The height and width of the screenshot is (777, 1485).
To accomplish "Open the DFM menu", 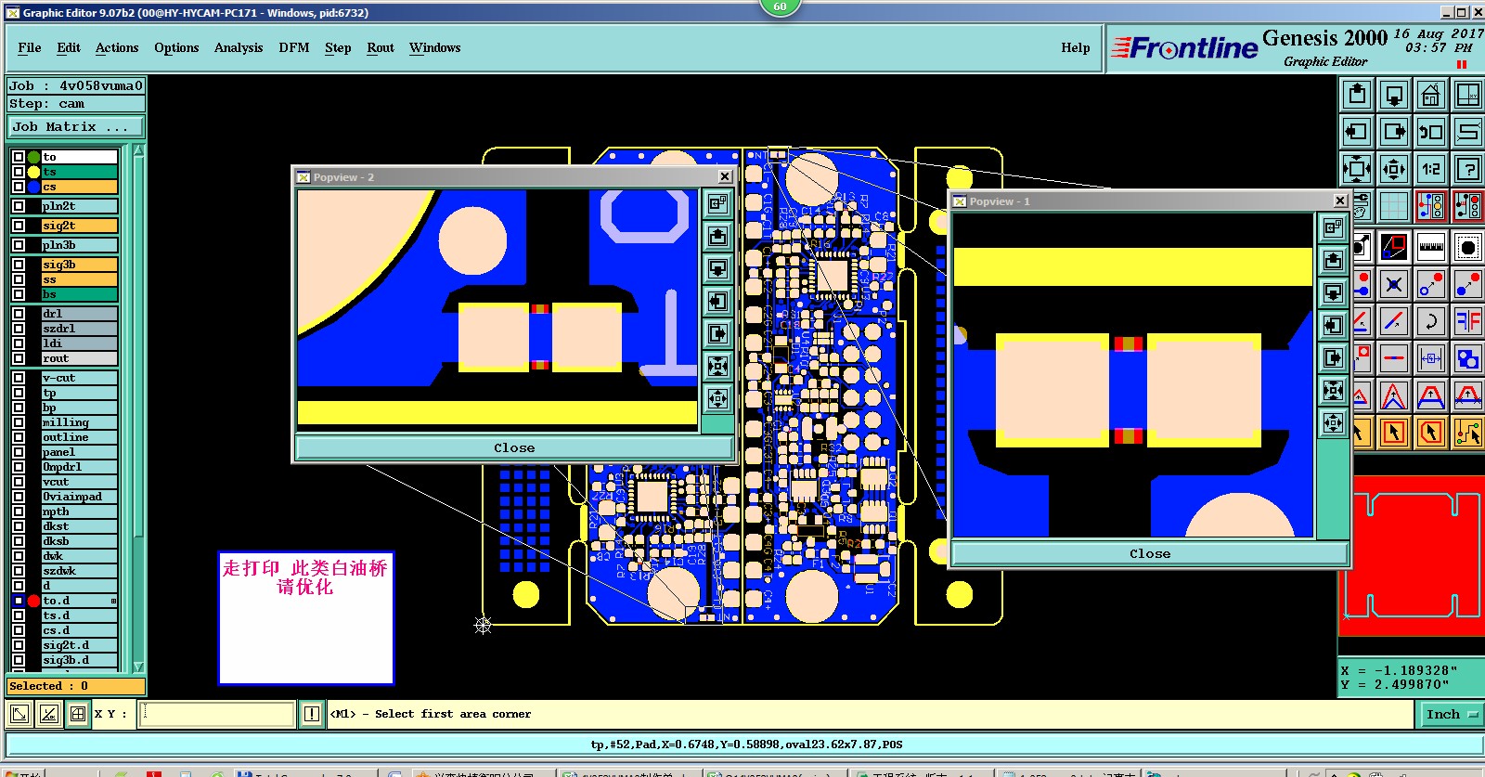I will coord(294,47).
